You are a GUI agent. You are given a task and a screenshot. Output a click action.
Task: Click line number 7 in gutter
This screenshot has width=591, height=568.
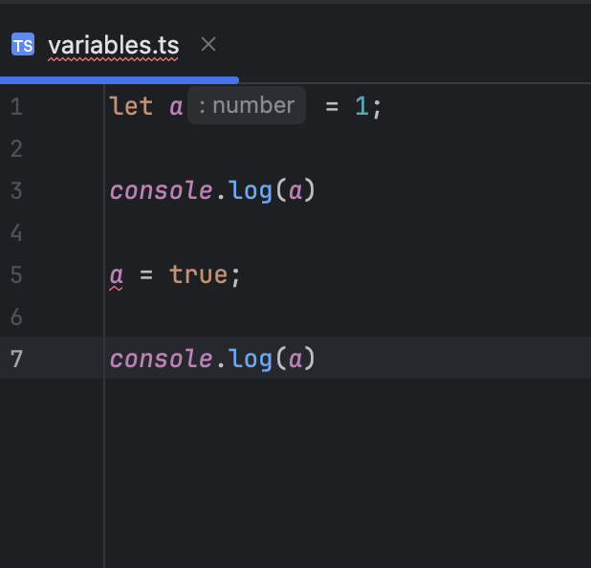[x=16, y=359]
